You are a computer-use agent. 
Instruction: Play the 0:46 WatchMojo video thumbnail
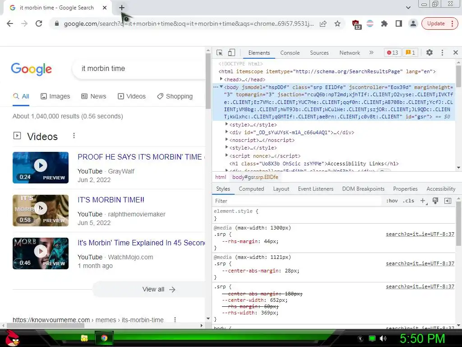pos(41,253)
